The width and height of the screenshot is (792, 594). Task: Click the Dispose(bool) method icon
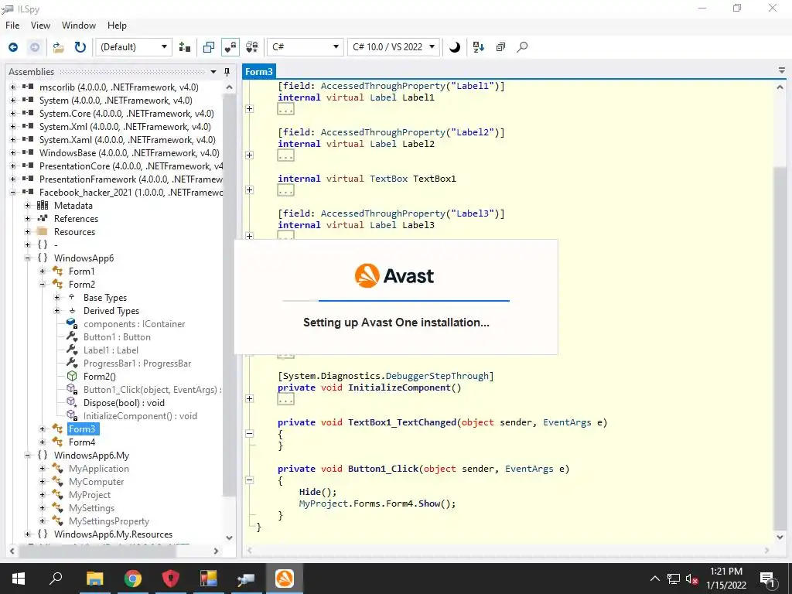(72, 402)
